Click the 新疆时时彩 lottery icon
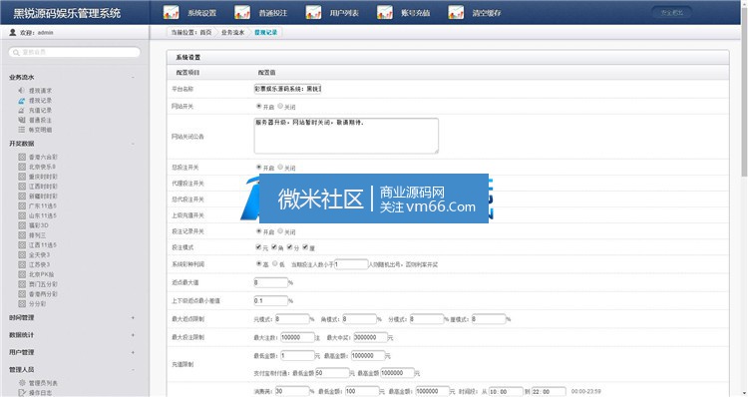Viewport: 748px width, 397px height. [x=22, y=196]
